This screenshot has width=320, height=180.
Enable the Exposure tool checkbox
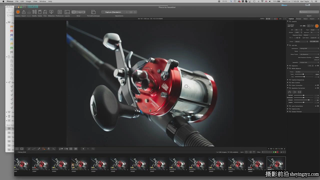tap(318, 66)
